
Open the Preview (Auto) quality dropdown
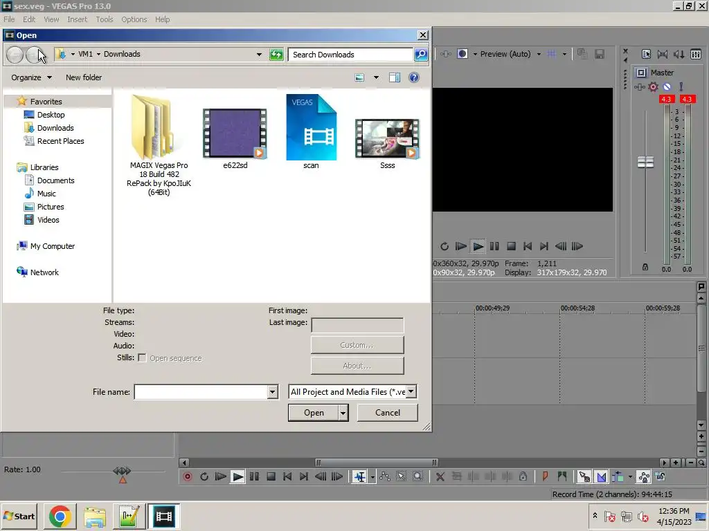point(539,54)
